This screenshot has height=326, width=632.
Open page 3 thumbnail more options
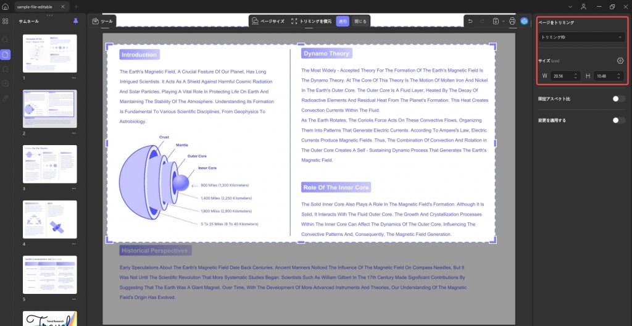click(x=74, y=188)
